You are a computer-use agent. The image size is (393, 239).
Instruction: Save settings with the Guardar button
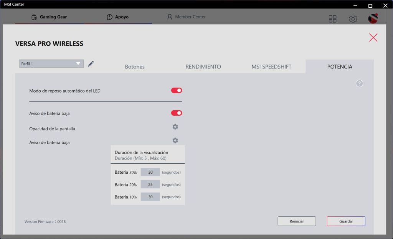click(x=346, y=221)
